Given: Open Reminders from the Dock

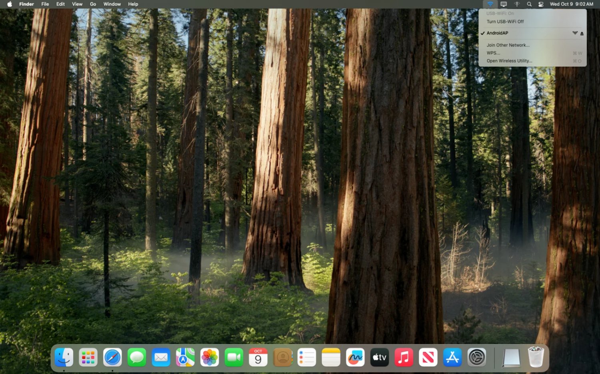Looking at the screenshot, I should click(x=307, y=357).
